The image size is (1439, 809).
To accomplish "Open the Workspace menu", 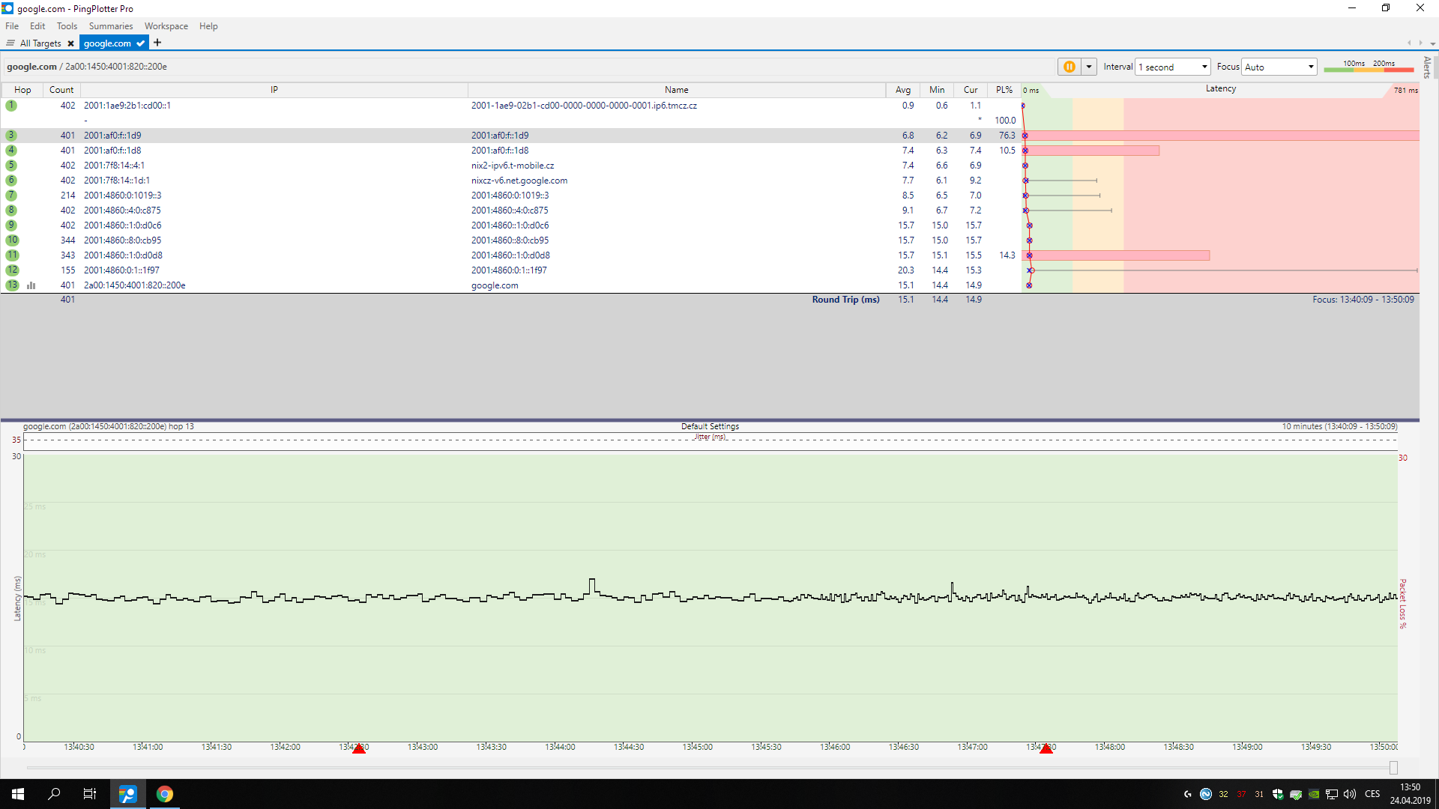I will coord(166,26).
